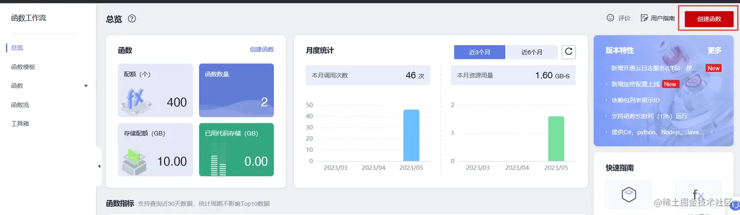Click the 函数工作流 title in sidebar
The height and width of the screenshot is (215, 740).
click(x=29, y=18)
